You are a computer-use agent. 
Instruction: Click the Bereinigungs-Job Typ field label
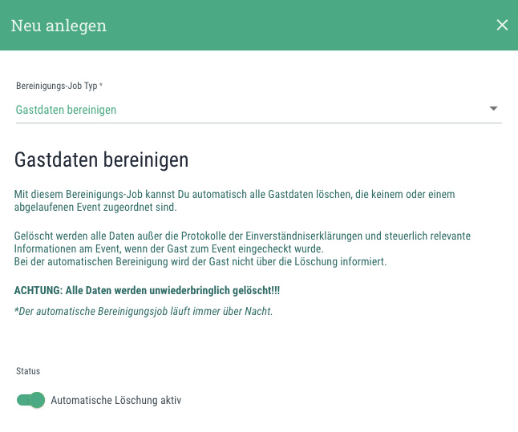tap(59, 86)
